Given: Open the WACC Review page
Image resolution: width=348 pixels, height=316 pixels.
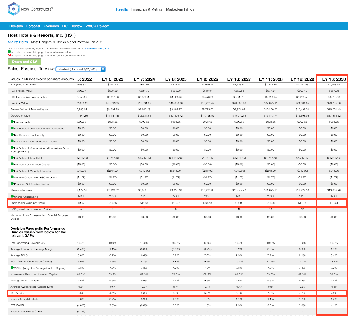Looking at the screenshot, I should tap(97, 26).
